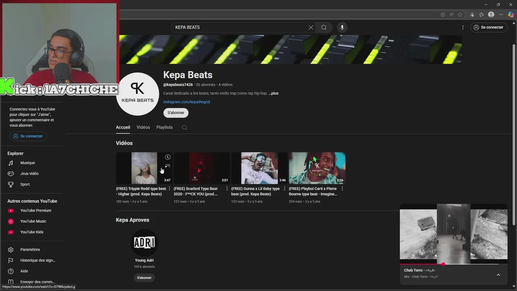This screenshot has height=291, width=517.
Task: Add page to favorites star
Action: (460, 15)
